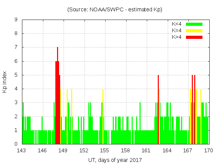Click the x-axis tick label 170

coord(208,151)
